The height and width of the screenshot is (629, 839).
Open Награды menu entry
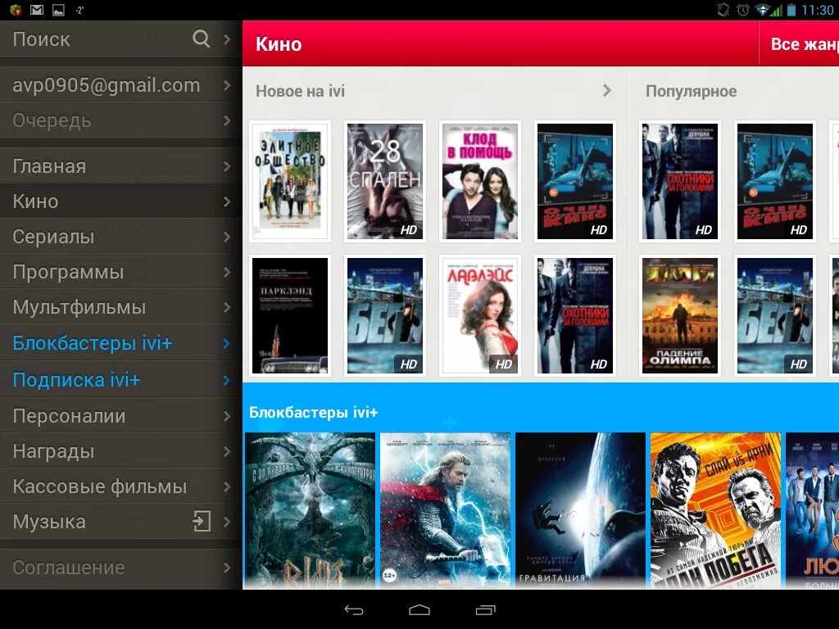pyautogui.click(x=121, y=451)
